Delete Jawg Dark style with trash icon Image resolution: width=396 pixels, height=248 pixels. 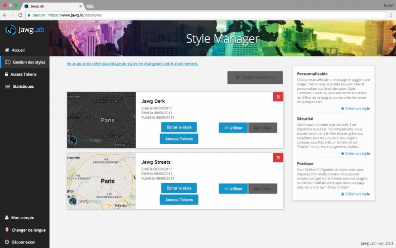[278, 97]
